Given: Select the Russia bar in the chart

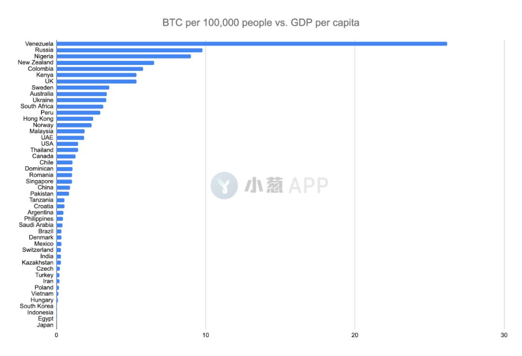Looking at the screenshot, I should (129, 50).
